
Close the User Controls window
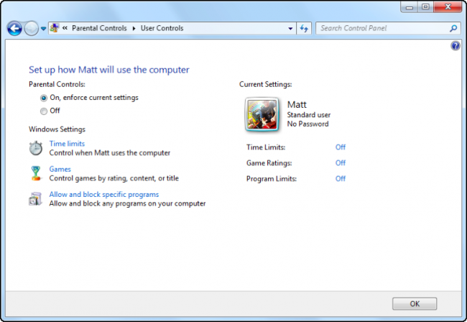448,7
